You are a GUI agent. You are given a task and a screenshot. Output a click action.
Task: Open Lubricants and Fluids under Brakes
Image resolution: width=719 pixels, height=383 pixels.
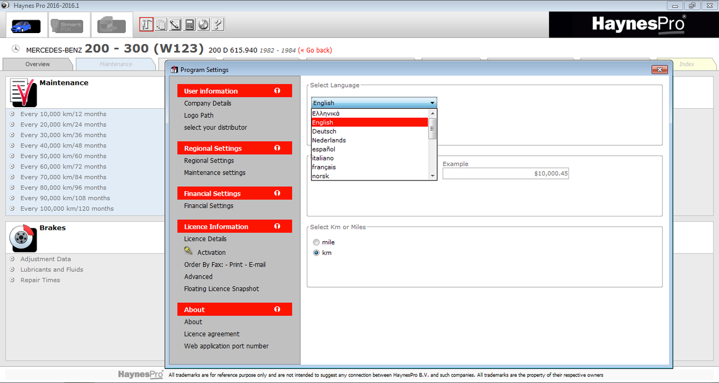tap(52, 270)
